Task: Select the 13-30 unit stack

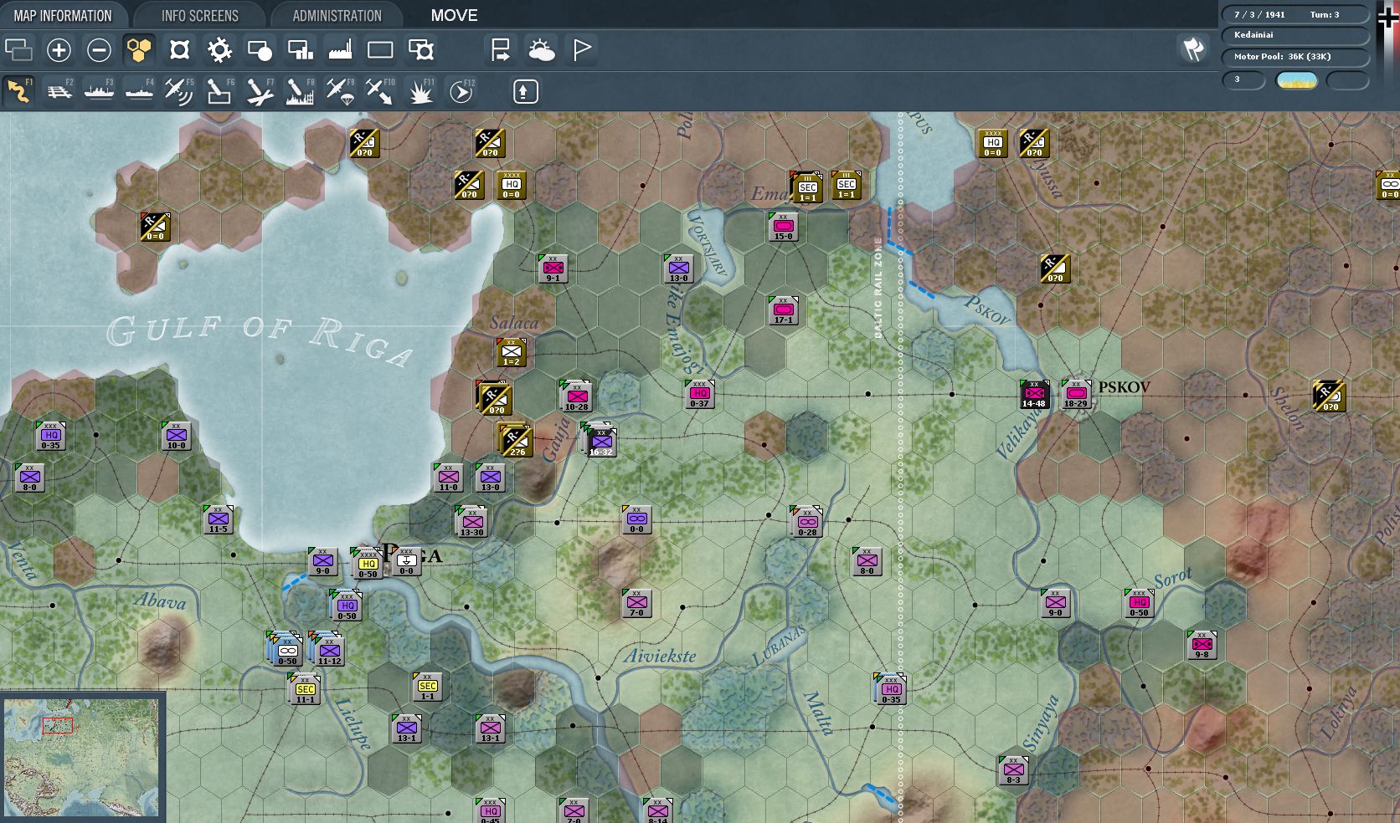Action: click(x=471, y=522)
